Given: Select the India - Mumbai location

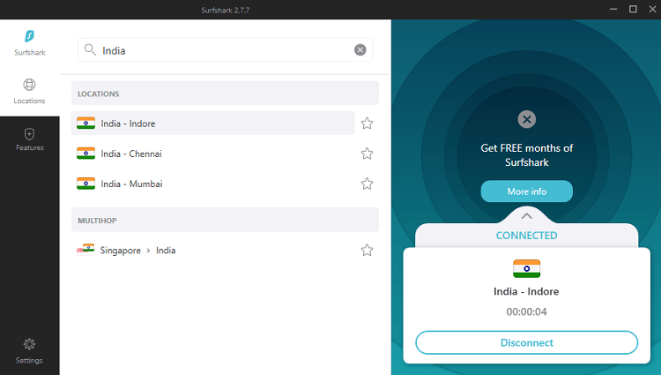Looking at the screenshot, I should tap(213, 184).
